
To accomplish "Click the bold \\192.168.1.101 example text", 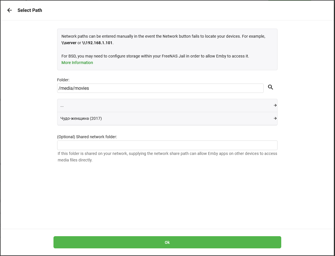I will [x=97, y=43].
